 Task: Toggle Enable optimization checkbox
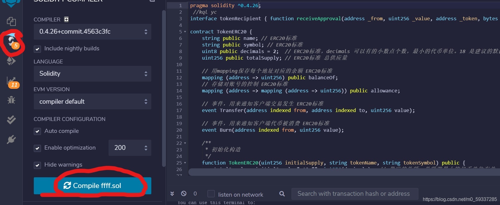pyautogui.click(x=37, y=148)
